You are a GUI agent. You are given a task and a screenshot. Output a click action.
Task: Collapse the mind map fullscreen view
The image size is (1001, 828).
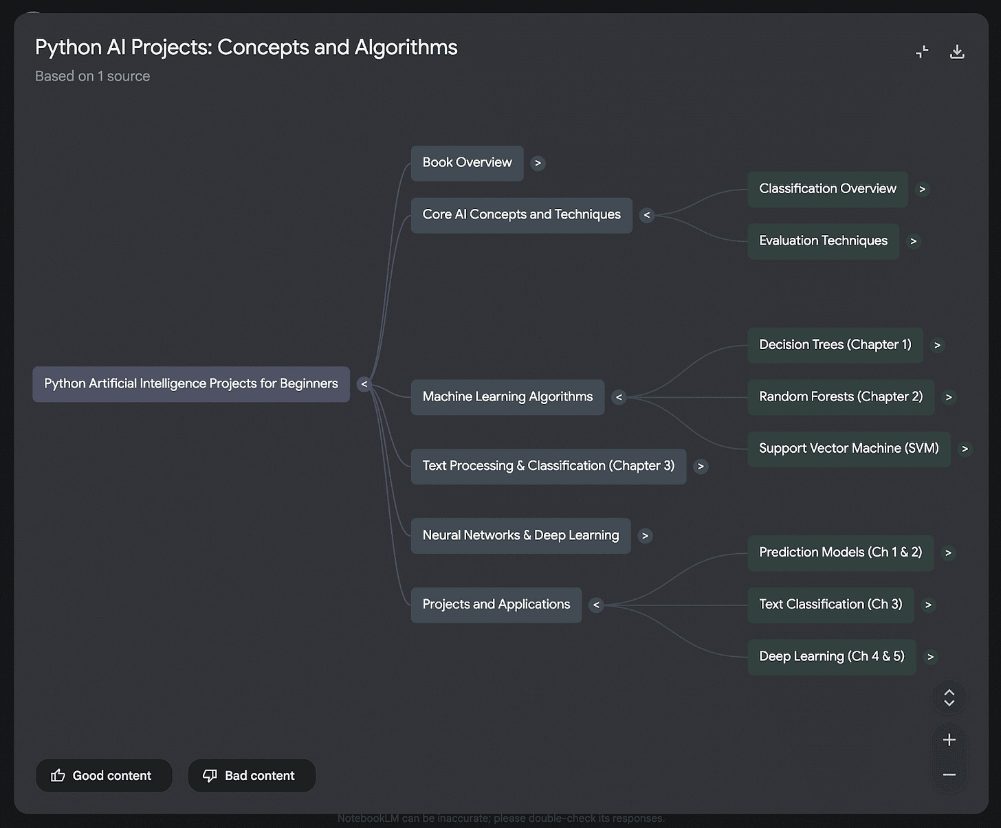(x=923, y=52)
